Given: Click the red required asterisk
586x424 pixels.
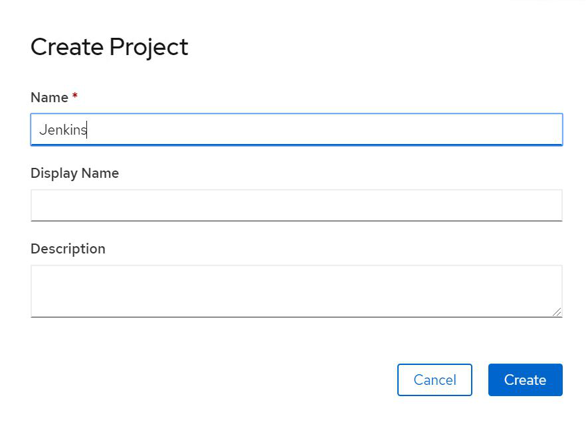Looking at the screenshot, I should [x=75, y=97].
